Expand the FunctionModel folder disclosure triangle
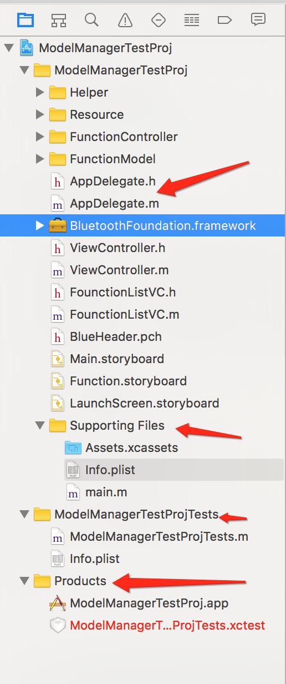286x684 pixels. click(x=39, y=159)
